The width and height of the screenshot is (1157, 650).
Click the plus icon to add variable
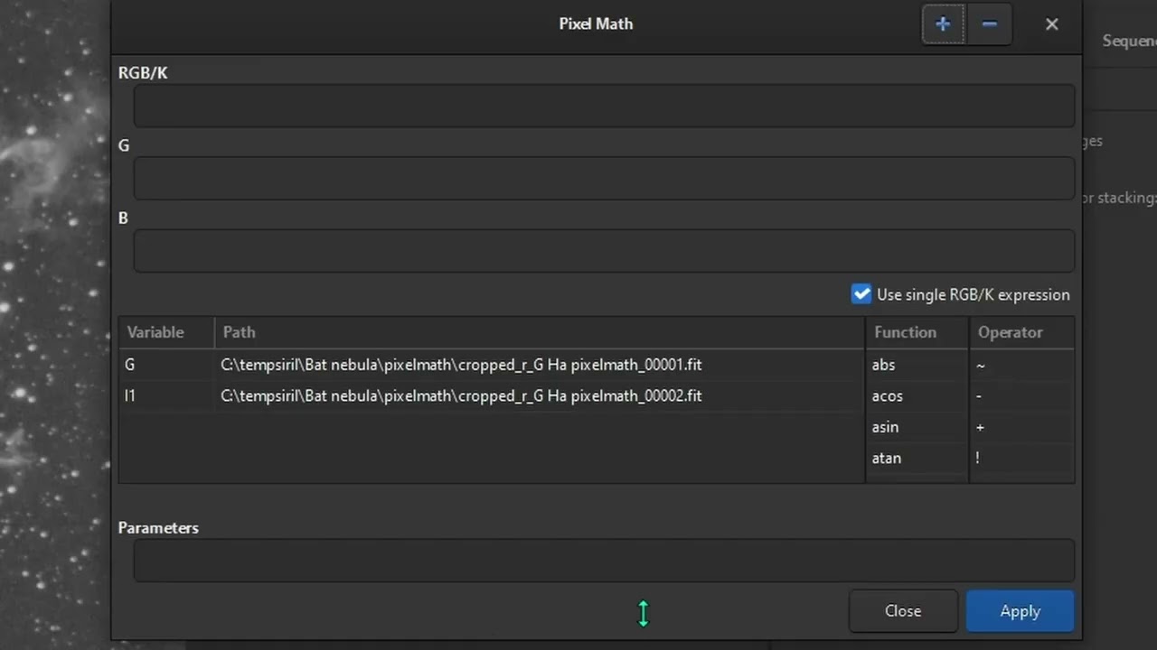[943, 24]
